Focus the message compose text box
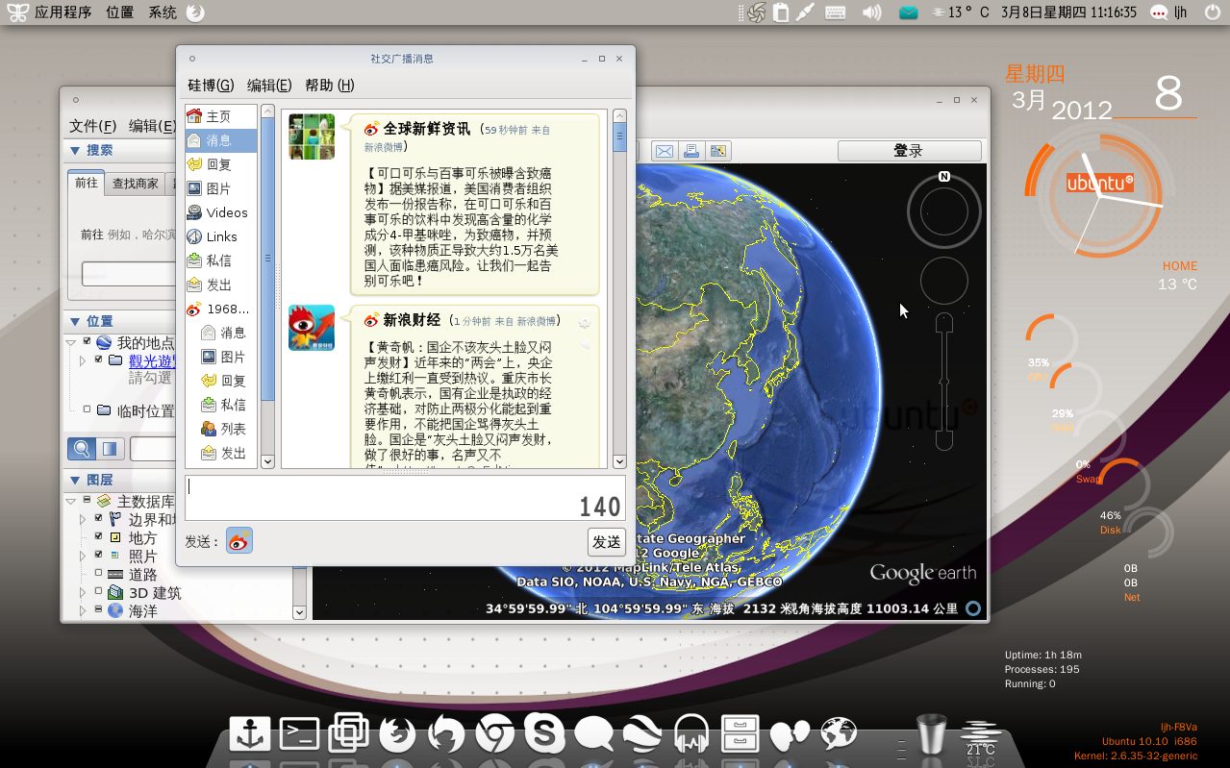 pos(405,498)
